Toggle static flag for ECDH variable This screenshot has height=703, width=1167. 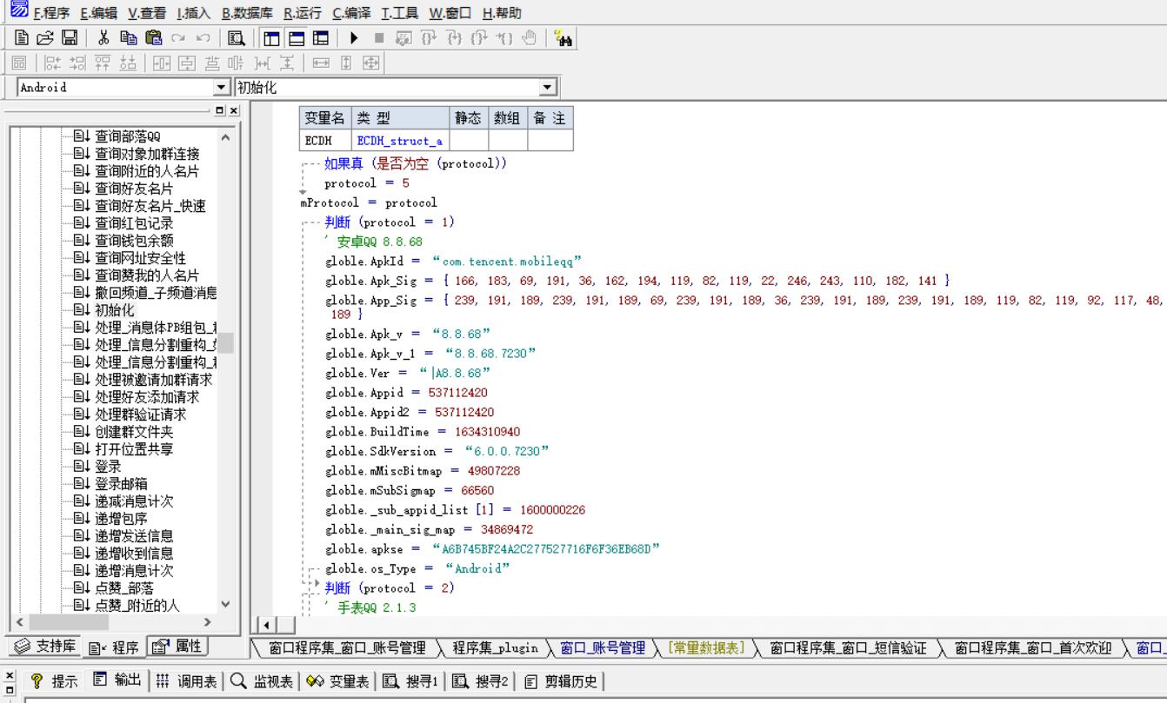[470, 141]
